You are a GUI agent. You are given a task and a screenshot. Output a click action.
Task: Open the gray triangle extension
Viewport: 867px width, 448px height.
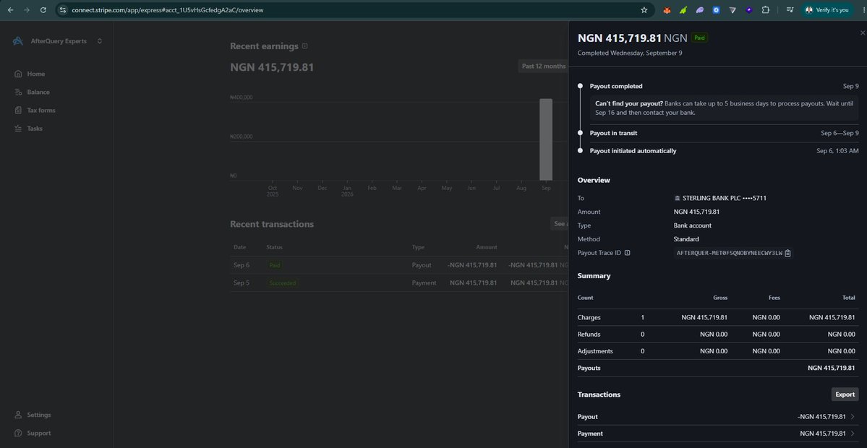(733, 10)
